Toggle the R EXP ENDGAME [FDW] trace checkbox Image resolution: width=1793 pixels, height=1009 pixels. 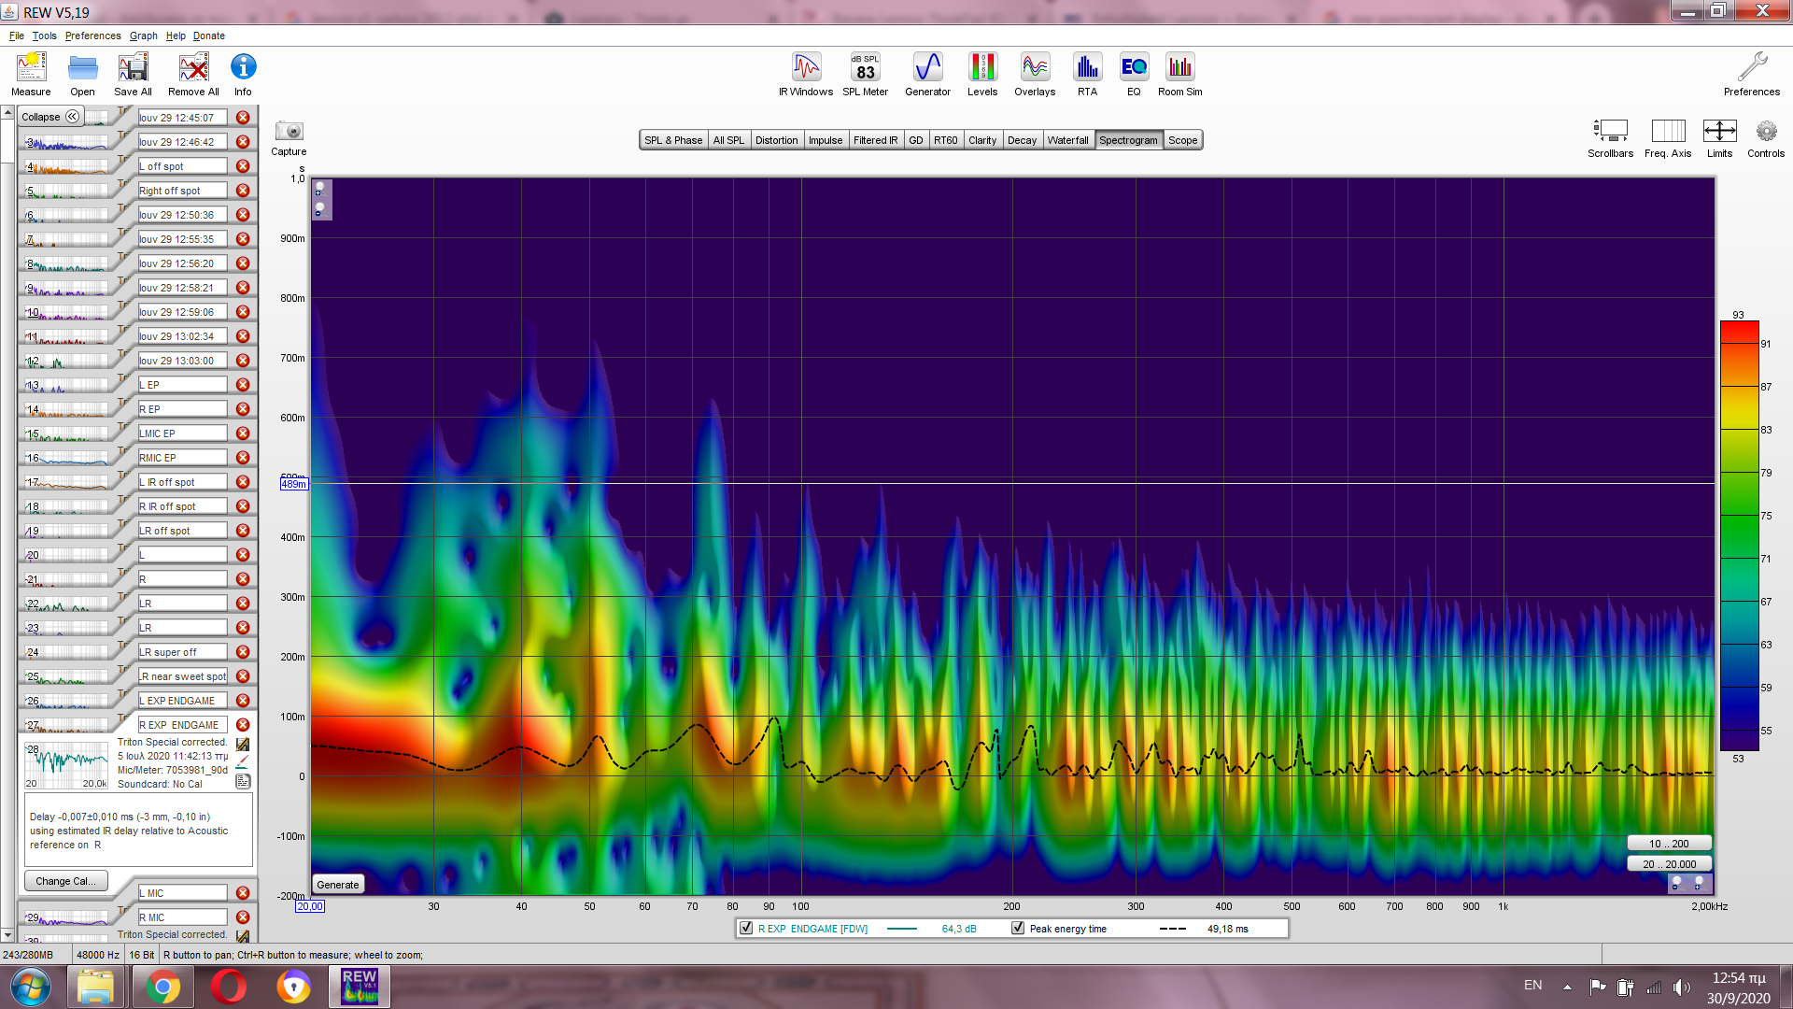click(746, 928)
